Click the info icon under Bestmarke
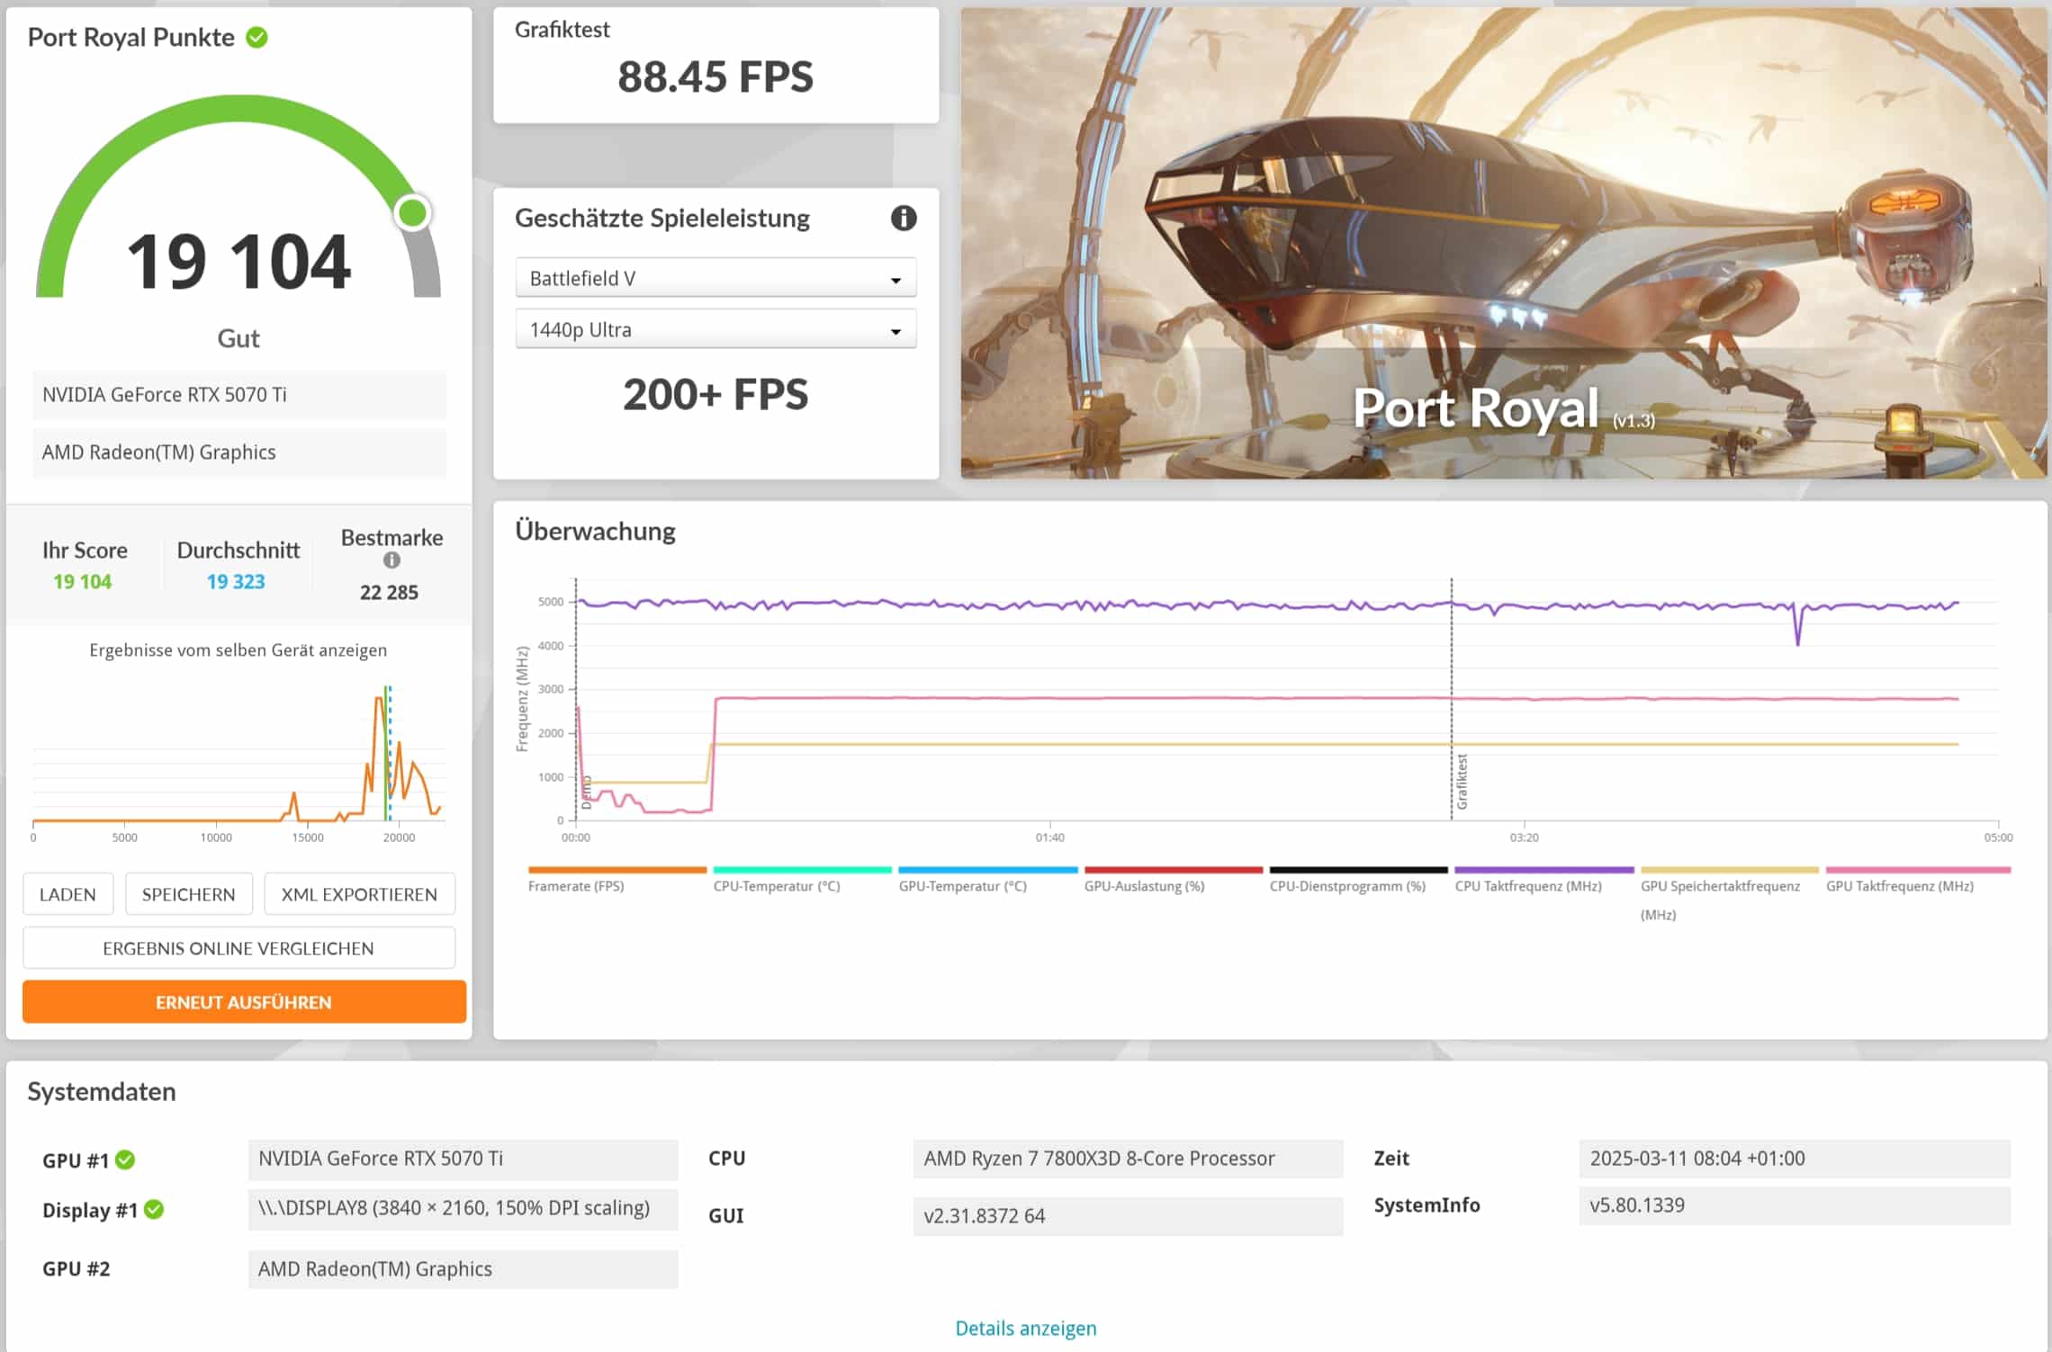Screen dimensions: 2052x1352 pos(391,560)
